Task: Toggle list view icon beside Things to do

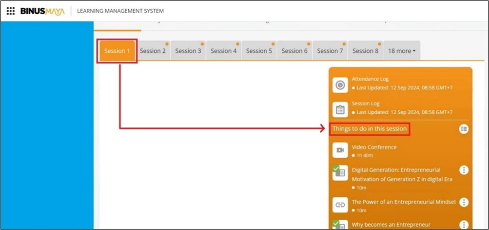Action: pos(464,129)
